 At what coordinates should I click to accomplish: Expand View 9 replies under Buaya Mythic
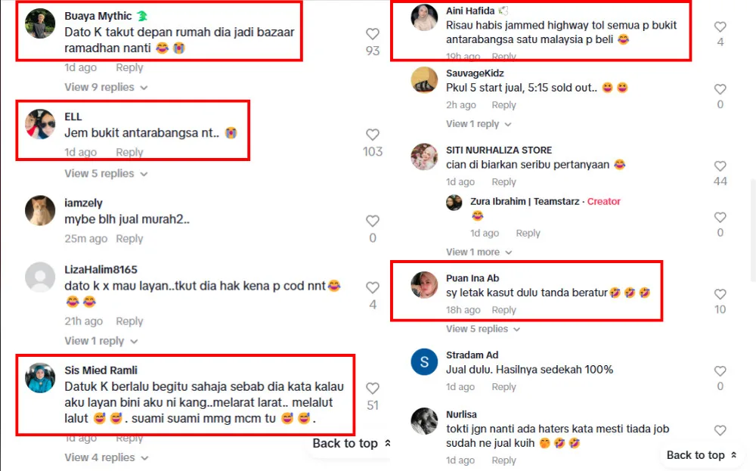[106, 87]
